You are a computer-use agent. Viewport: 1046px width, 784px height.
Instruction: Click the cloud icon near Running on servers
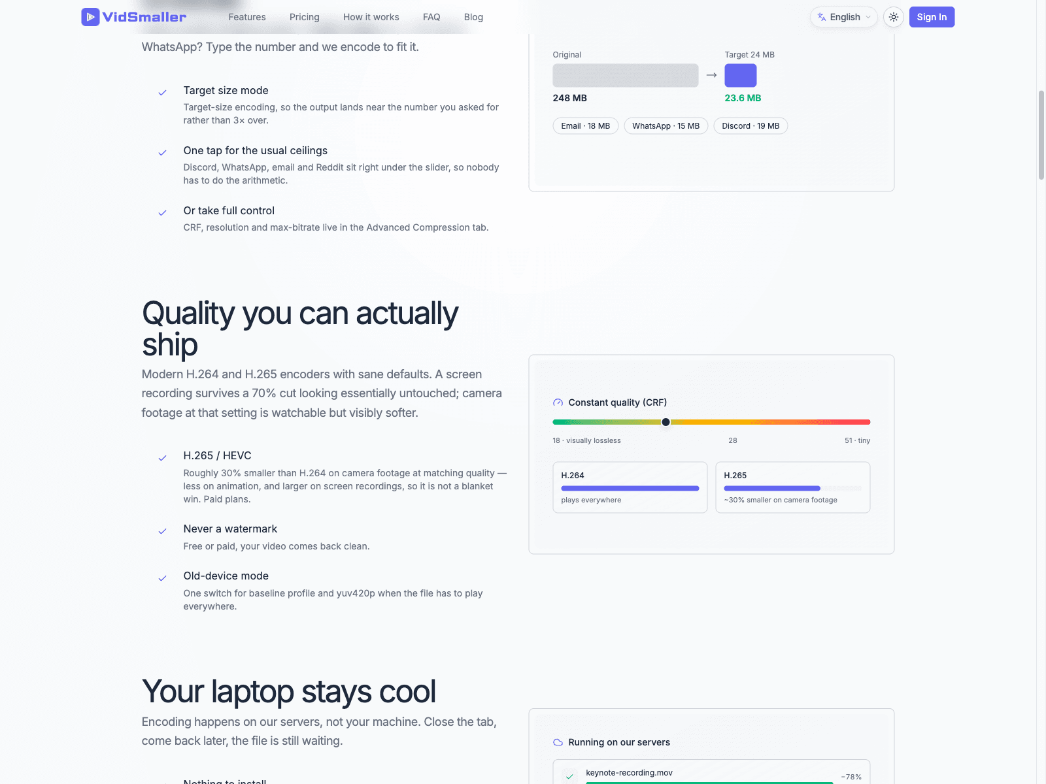point(558,742)
